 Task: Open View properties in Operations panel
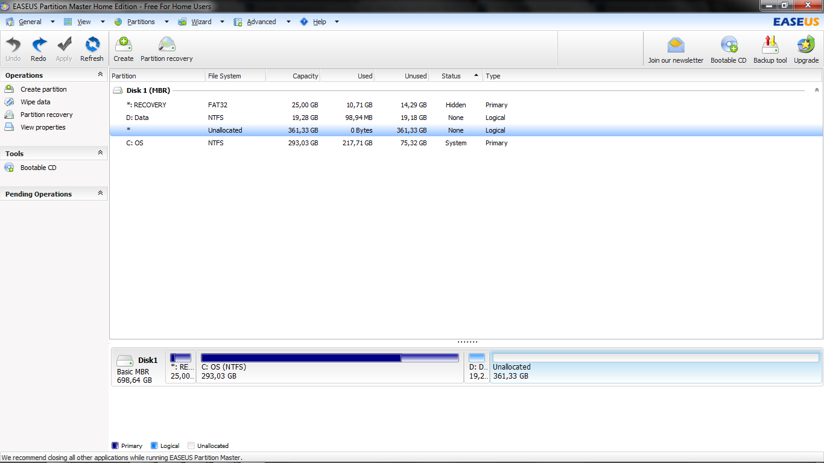[43, 127]
